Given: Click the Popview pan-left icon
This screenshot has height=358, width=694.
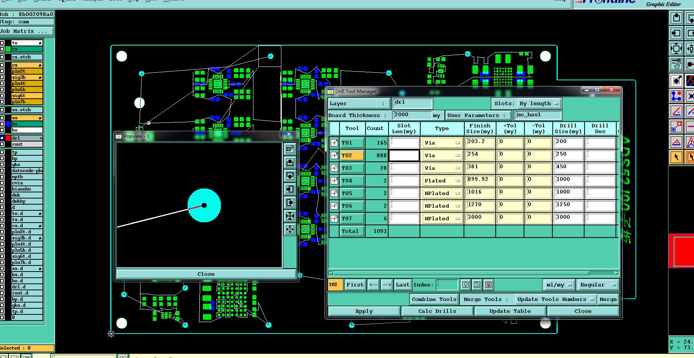Looking at the screenshot, I should pos(290,189).
